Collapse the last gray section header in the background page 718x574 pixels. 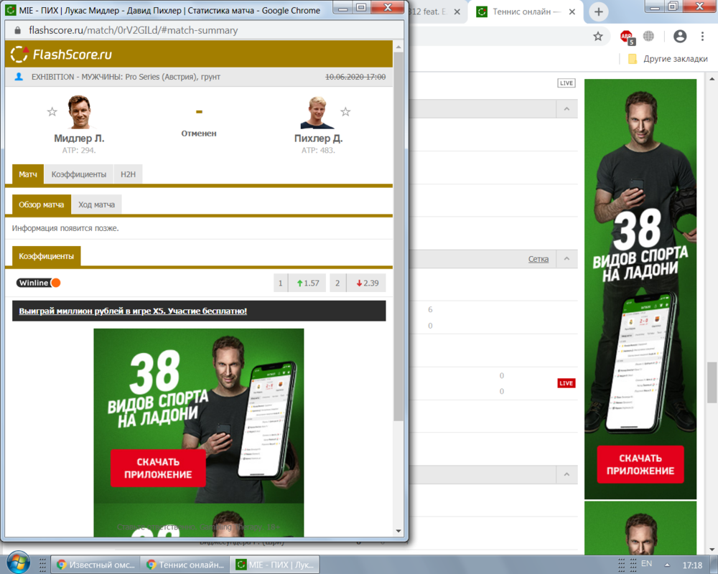(567, 475)
